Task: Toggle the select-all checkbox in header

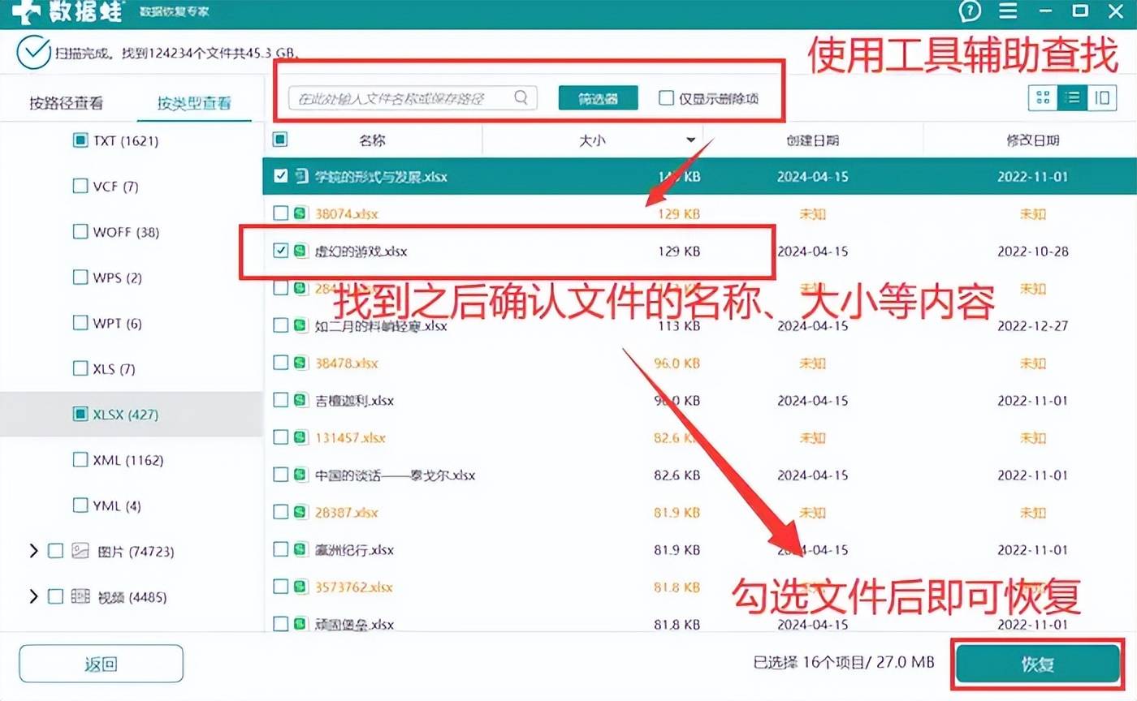Action: pos(280,140)
